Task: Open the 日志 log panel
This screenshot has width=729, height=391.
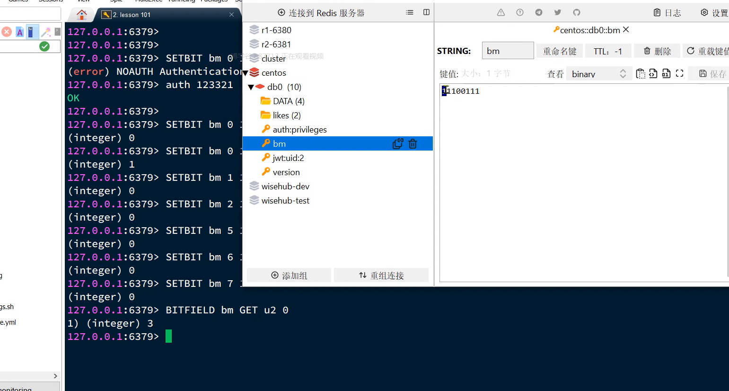Action: pos(667,13)
